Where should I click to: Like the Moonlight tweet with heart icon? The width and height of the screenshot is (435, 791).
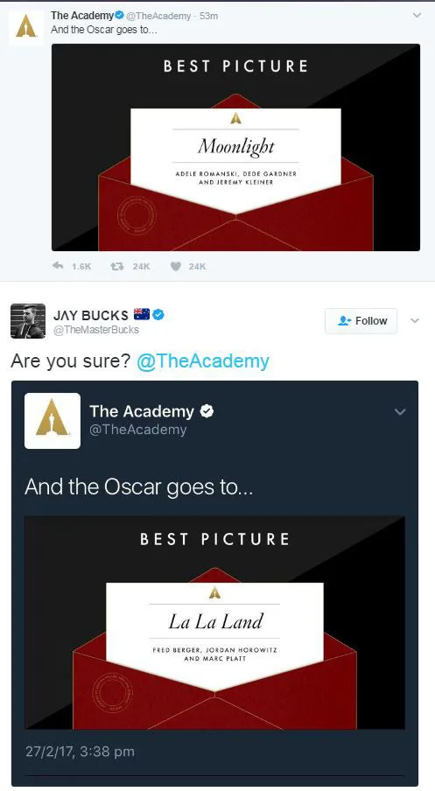(175, 266)
